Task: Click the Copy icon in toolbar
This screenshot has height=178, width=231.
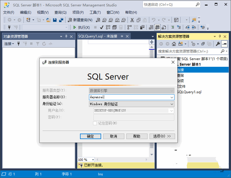Action: click(x=139, y=20)
